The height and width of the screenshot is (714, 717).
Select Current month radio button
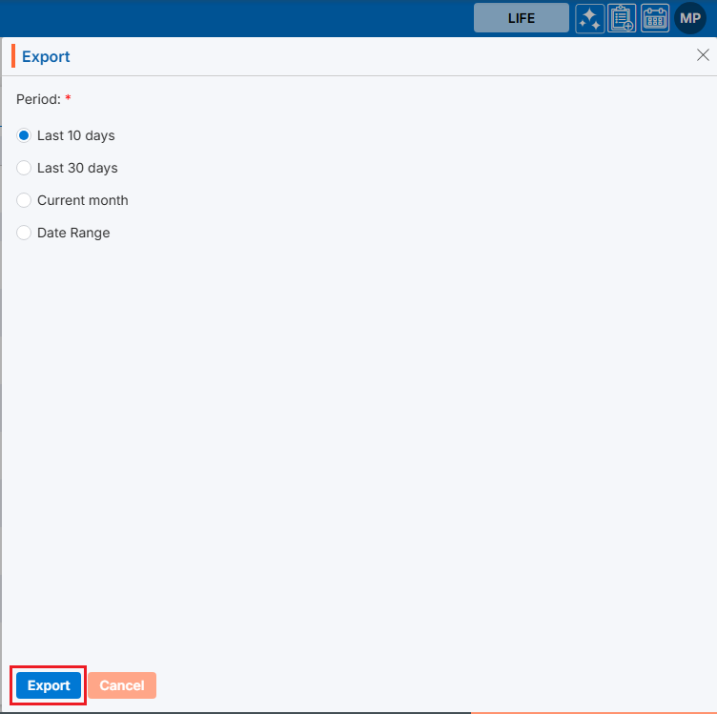pyautogui.click(x=25, y=200)
